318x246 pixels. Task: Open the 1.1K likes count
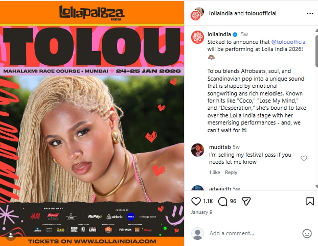208,201
